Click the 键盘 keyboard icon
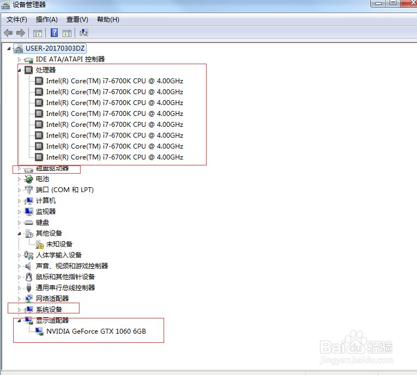This screenshot has height=375, width=417. click(x=29, y=223)
